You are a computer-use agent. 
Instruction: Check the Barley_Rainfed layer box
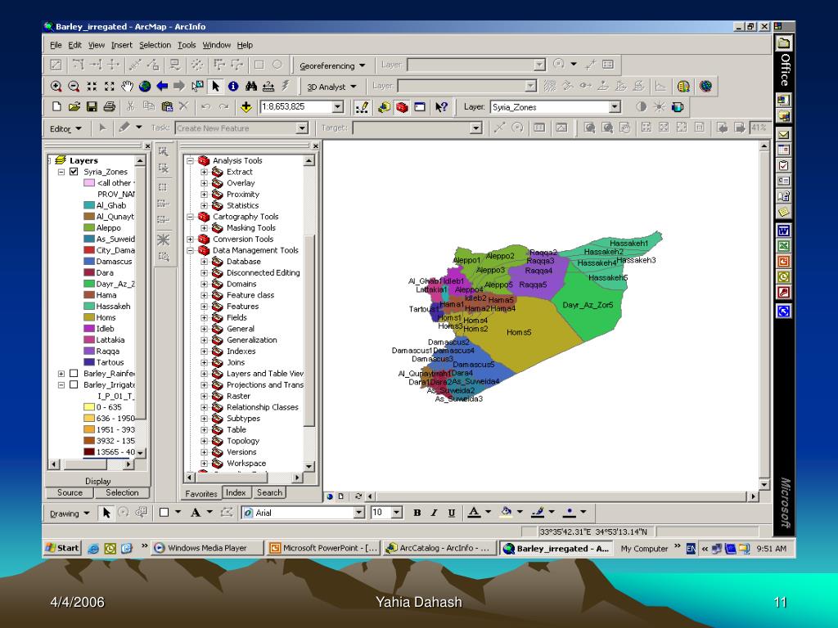coord(74,373)
